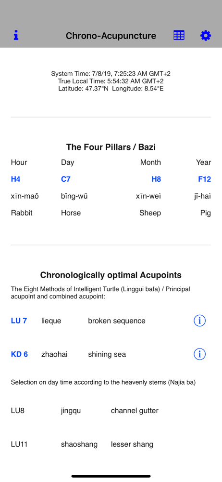Tap the H4 hour pillar code
This screenshot has height=482, width=222.
(x=16, y=179)
